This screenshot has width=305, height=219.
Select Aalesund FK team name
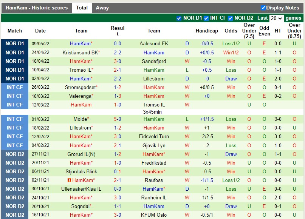coord(154,43)
